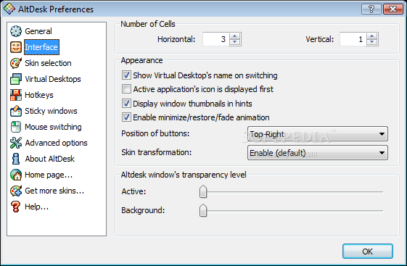Enable Active application's icon is displayed first
The image size is (407, 266).
(x=126, y=89)
